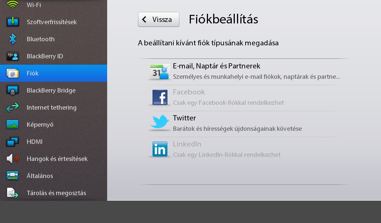Click the HDMI screens icon

pos(13,142)
